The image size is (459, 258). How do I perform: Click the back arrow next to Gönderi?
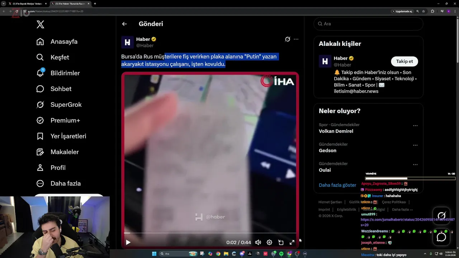pos(124,24)
